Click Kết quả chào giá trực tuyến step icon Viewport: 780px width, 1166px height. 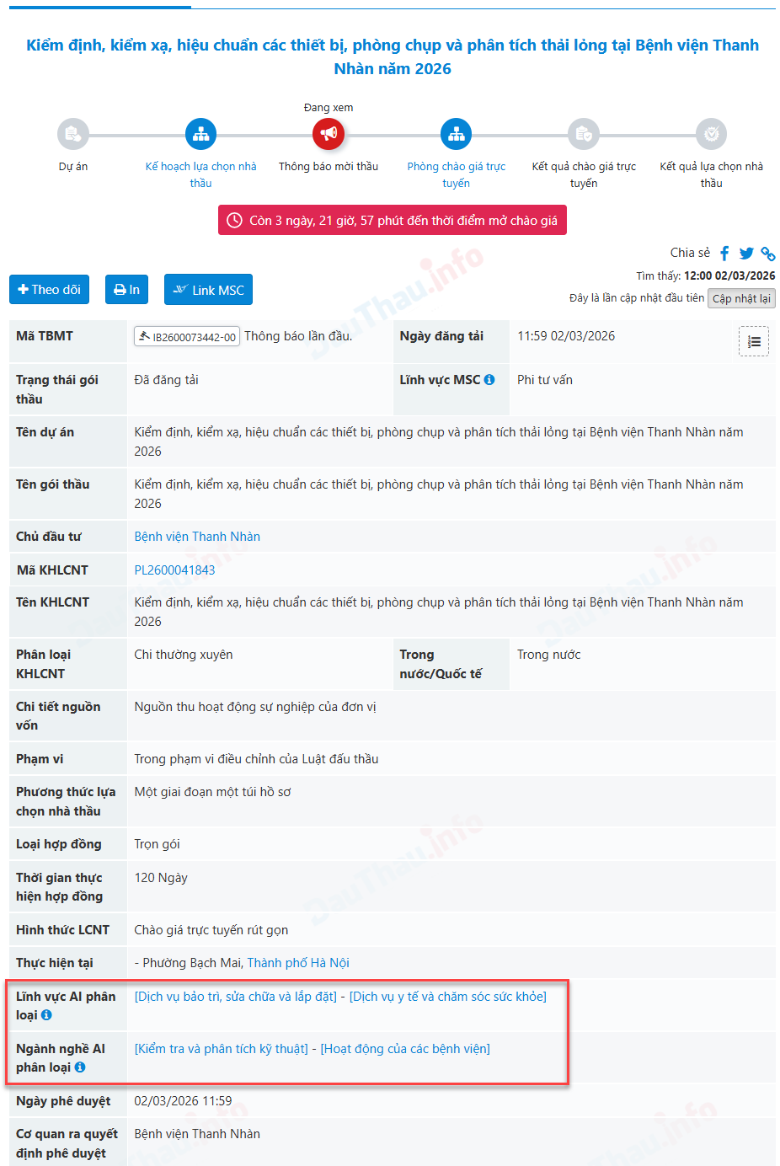(584, 134)
